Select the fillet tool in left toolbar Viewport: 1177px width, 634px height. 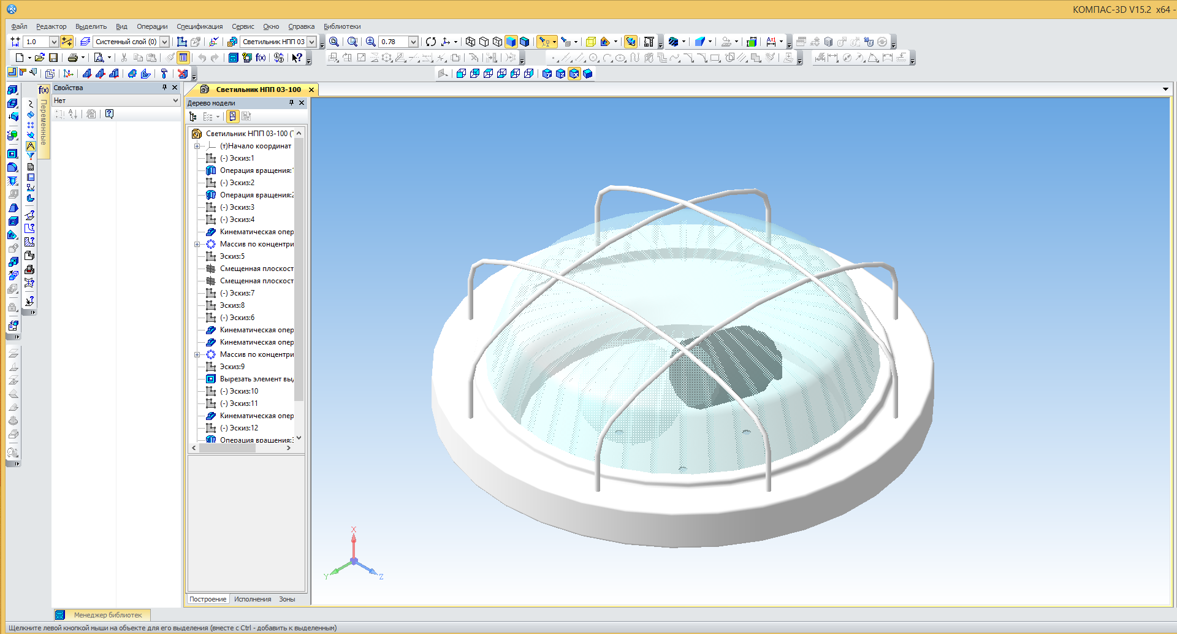pyautogui.click(x=12, y=167)
